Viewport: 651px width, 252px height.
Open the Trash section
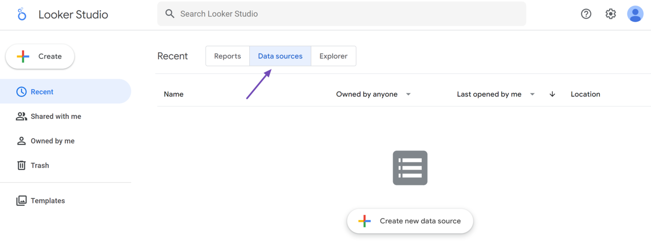[66, 165]
